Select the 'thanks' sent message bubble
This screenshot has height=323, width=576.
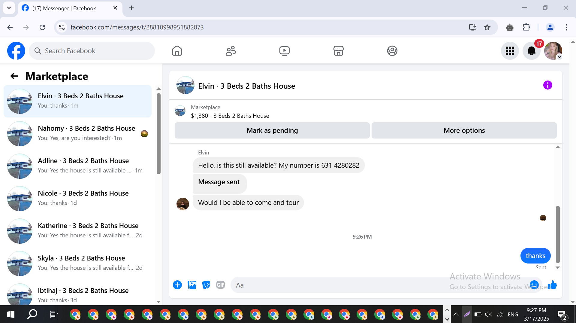coord(535,256)
